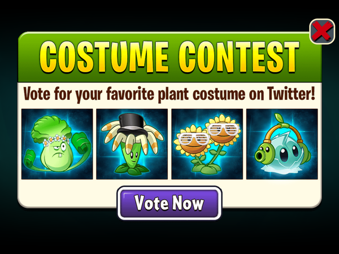The width and height of the screenshot is (339, 254).
Task: Tap Bonk Choy's lowered left fist
Action: [31, 160]
